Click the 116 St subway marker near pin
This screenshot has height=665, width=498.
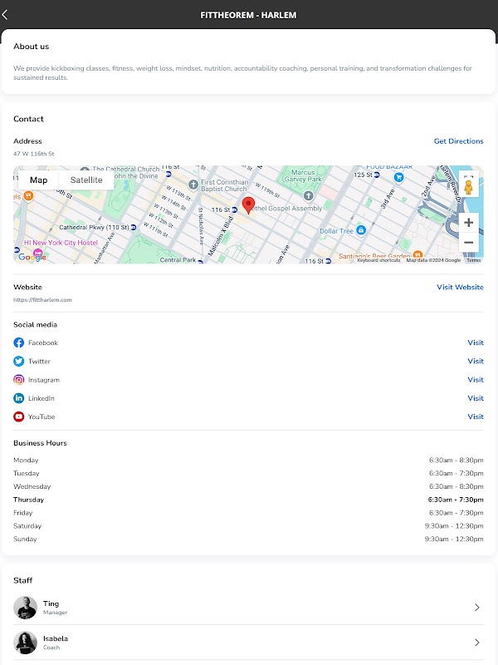point(234,210)
